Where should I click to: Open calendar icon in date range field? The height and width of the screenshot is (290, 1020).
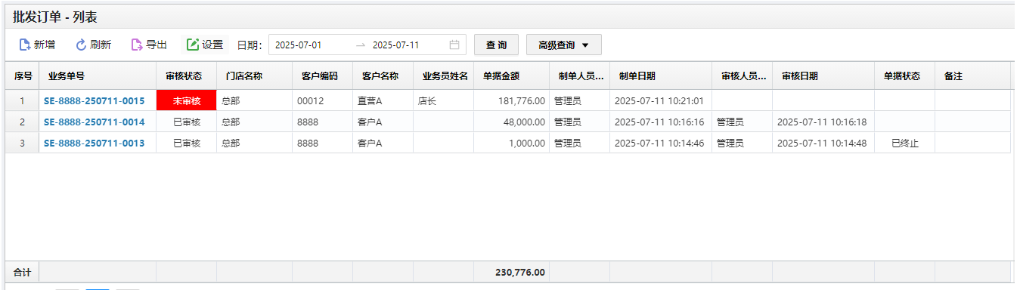[x=454, y=45]
